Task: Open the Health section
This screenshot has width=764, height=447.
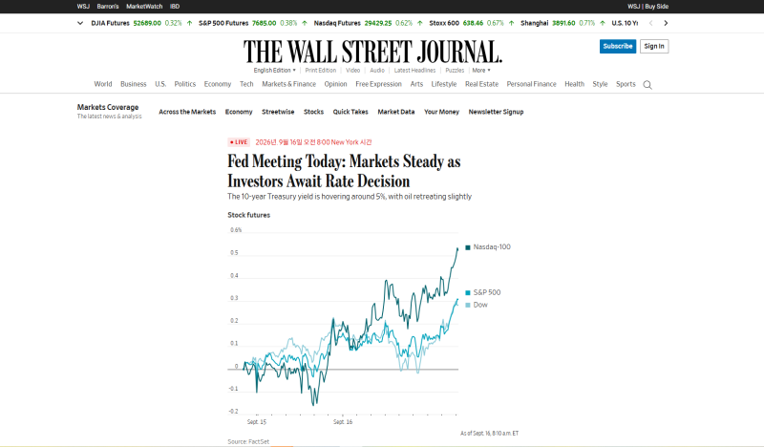Action: pos(575,84)
